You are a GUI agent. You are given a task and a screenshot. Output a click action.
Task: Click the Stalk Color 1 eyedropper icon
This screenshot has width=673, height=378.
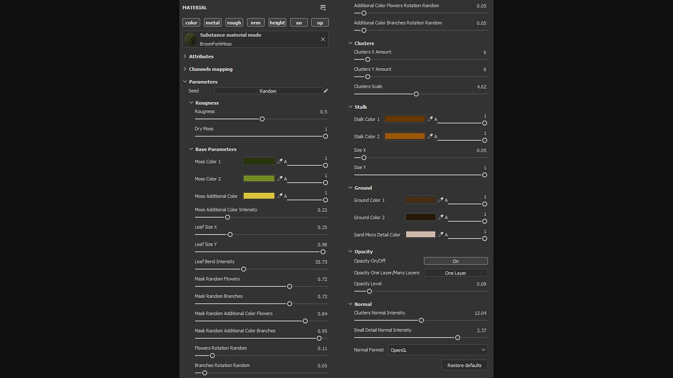[x=430, y=119]
